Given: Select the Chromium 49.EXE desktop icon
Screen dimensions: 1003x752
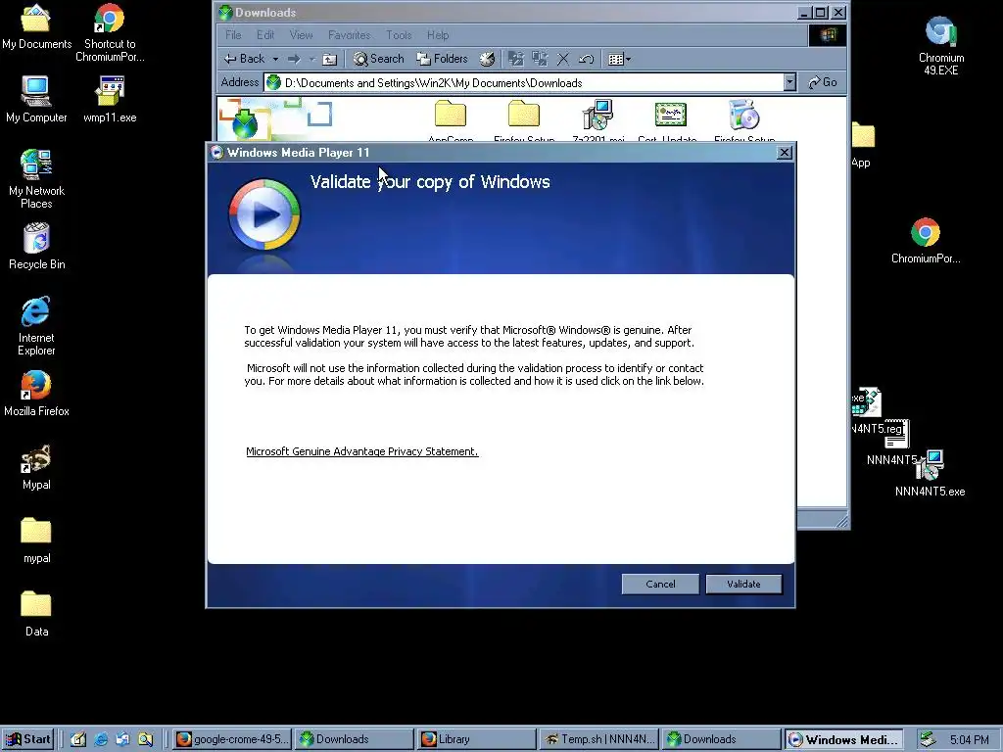Looking at the screenshot, I should tap(941, 46).
